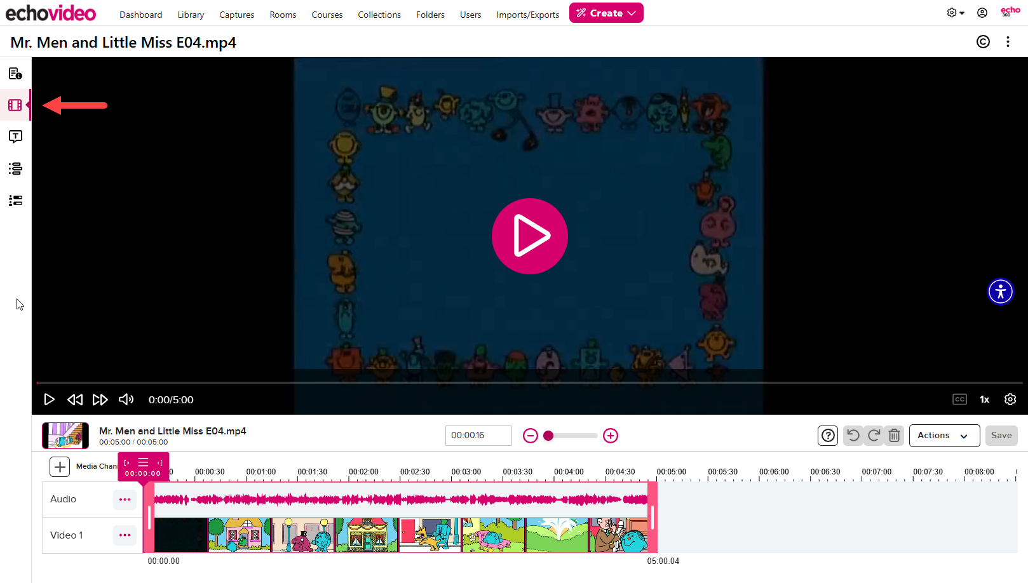
Task: Expand the Create dropdown button
Action: point(606,13)
